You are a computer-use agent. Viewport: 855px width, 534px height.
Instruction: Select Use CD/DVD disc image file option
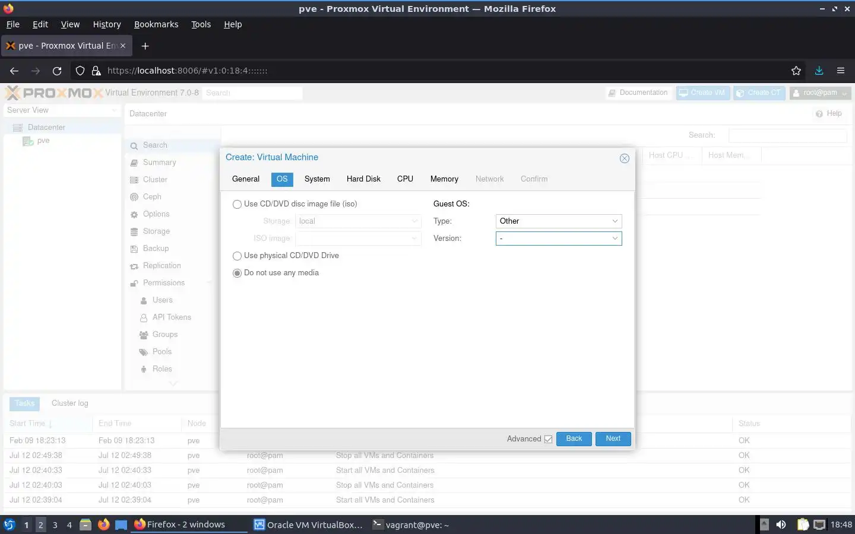pos(237,204)
